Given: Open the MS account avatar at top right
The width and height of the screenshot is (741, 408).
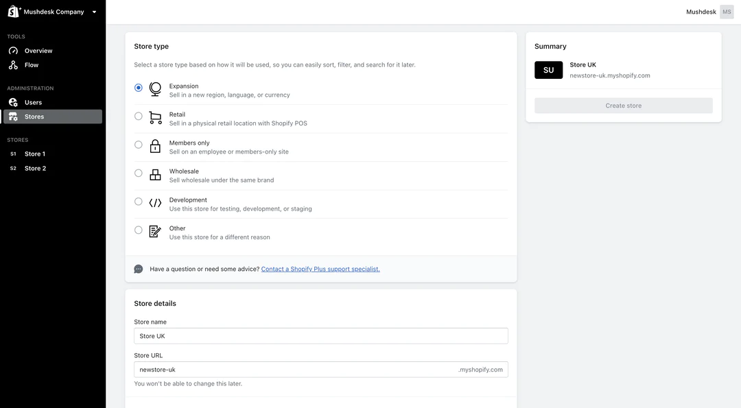Looking at the screenshot, I should click(x=727, y=12).
